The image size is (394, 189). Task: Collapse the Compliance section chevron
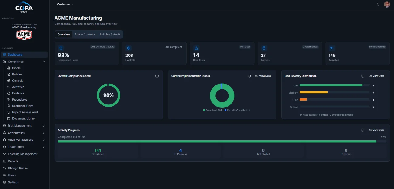tap(44, 62)
